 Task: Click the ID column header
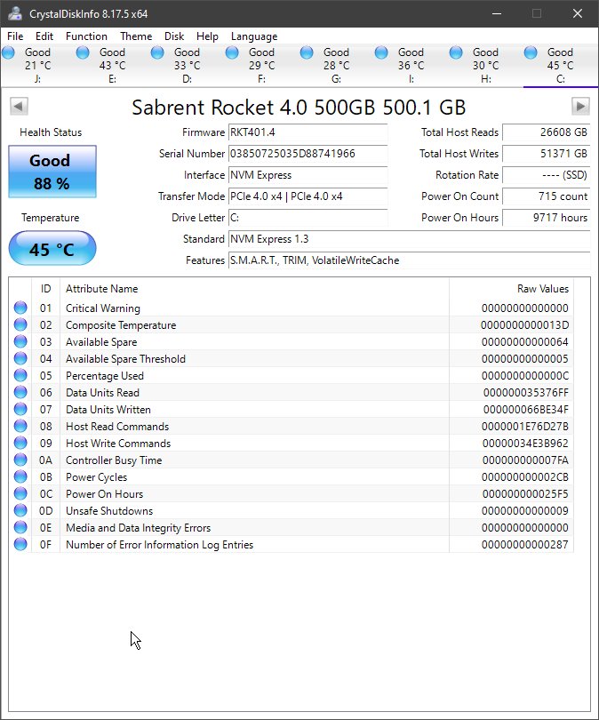[45, 289]
